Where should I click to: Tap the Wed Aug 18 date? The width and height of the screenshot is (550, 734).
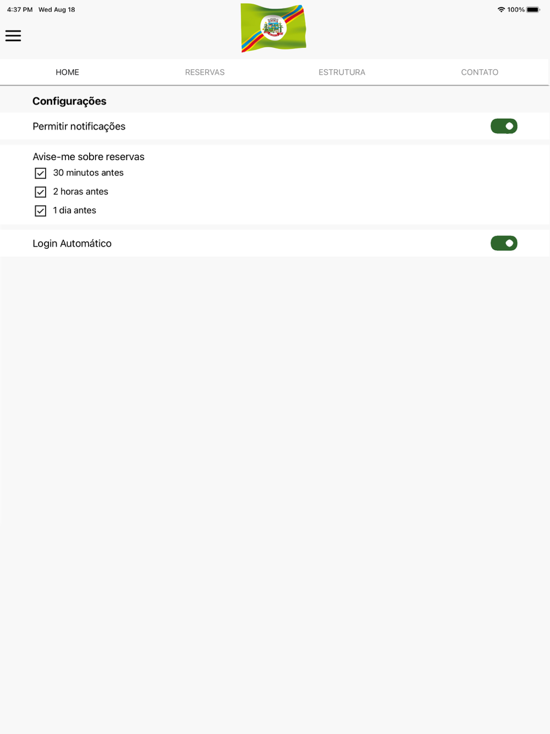57,9
